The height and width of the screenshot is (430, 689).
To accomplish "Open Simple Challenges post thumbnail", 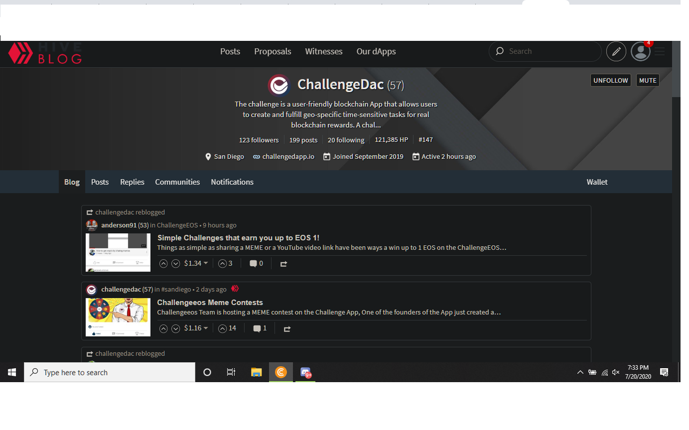I will click(x=118, y=253).
